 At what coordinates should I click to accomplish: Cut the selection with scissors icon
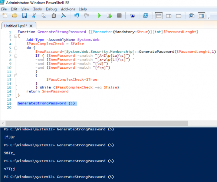point(34,16)
